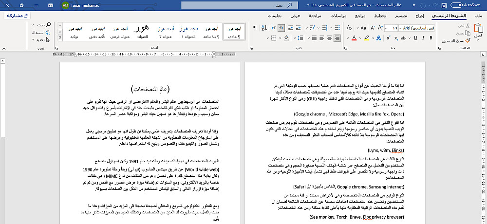This screenshot has height=224, width=487.
Task: Open the font size dropdown
Action: [386, 28]
